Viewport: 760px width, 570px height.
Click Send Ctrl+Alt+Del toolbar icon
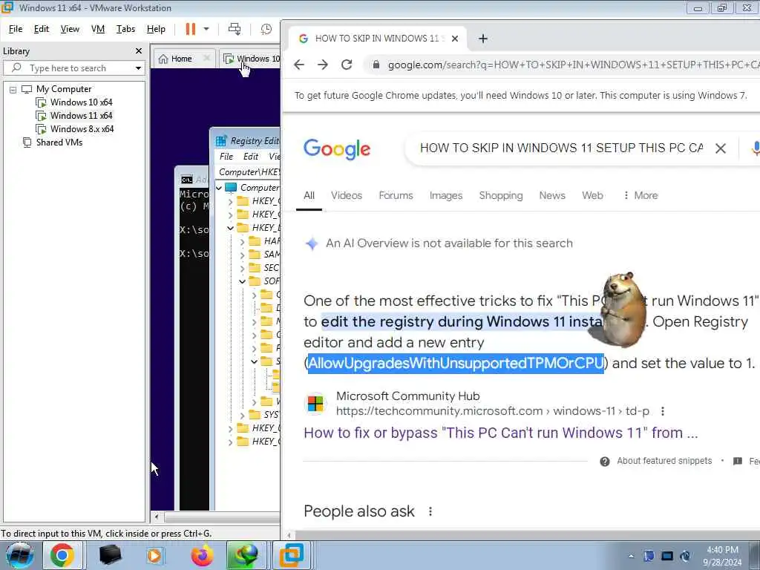coord(235,29)
